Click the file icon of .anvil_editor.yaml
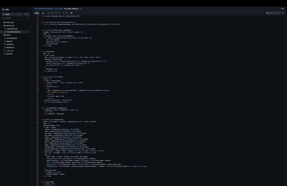Viewport: 287px width, 186px height. tap(5, 38)
